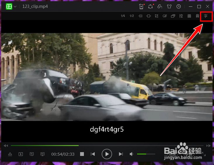Skip to previous video
Screen dimensions: 214x165
point(93,154)
